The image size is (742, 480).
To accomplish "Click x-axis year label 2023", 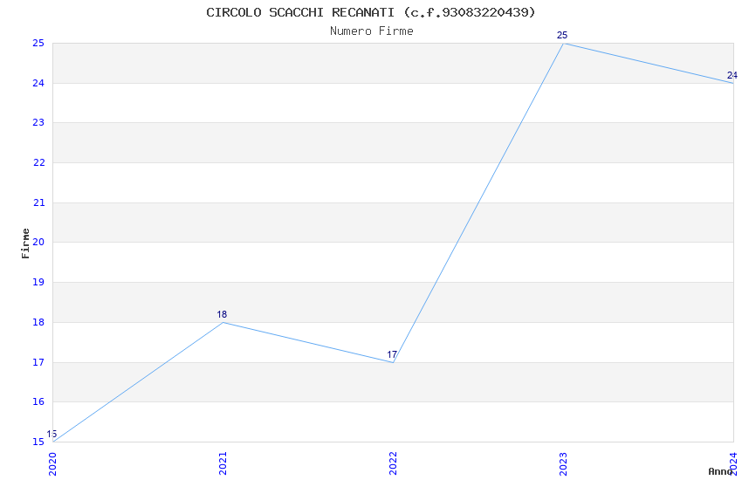I will pos(563,464).
